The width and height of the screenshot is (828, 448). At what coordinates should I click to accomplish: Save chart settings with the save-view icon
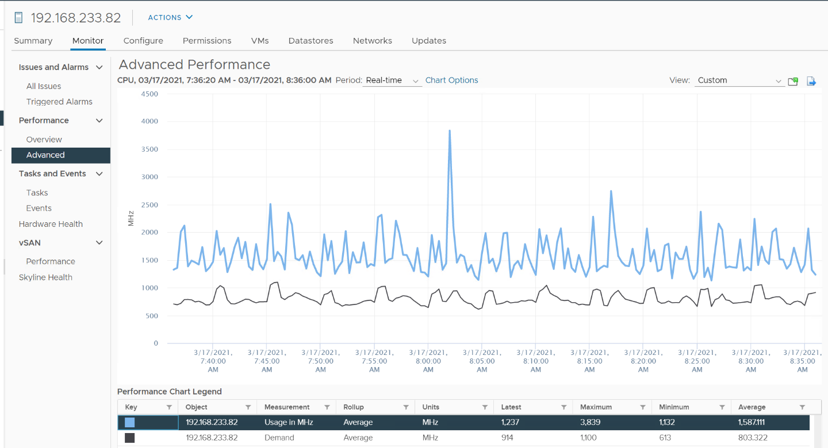793,81
